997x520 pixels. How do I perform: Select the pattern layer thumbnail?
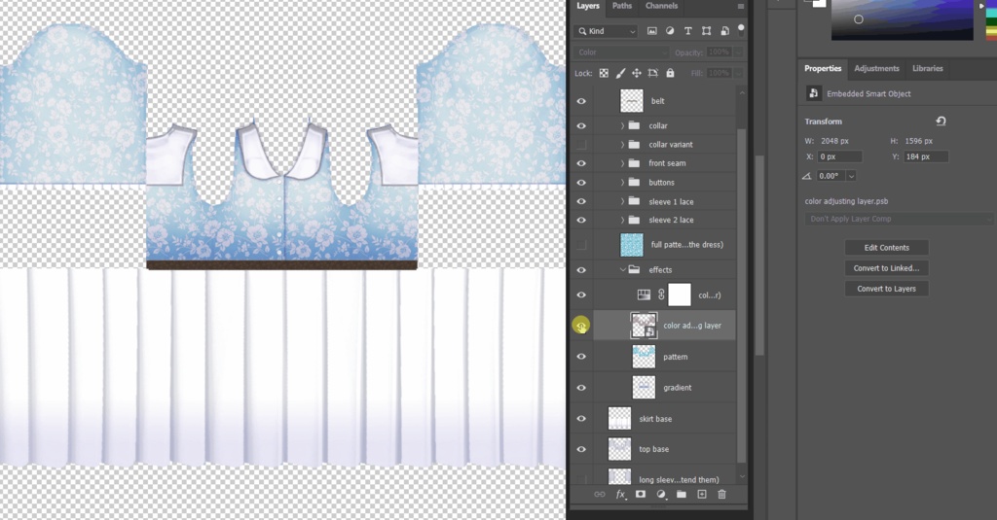pyautogui.click(x=644, y=357)
